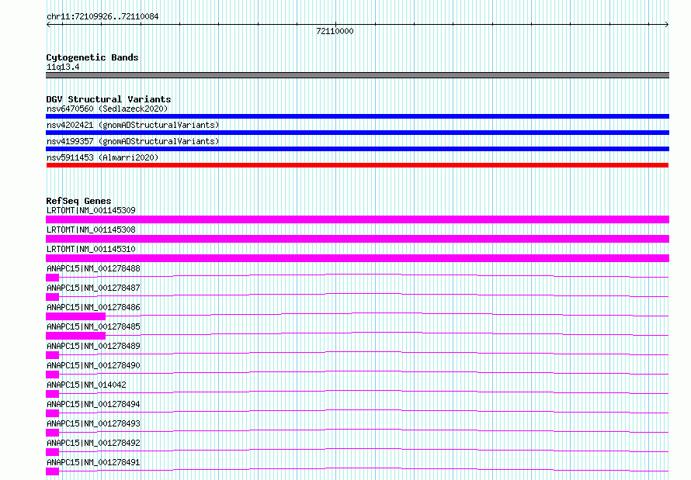Click the exon block of ANAPC15 NM_001278487
The image size is (691, 480).
[53, 297]
